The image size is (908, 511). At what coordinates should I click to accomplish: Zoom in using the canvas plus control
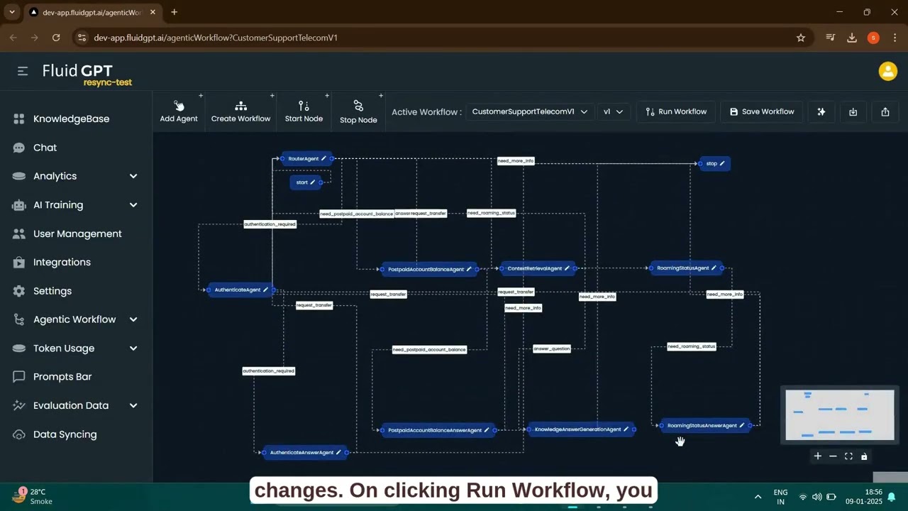(x=817, y=456)
